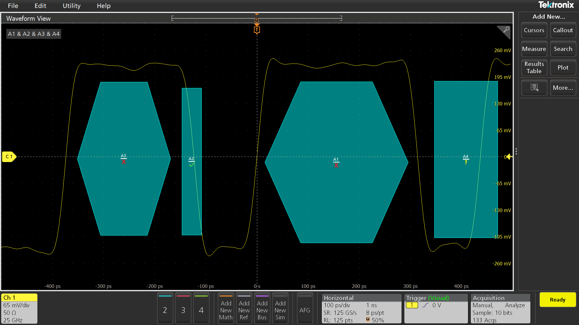Open the Ch 1 channel badge

(19, 308)
